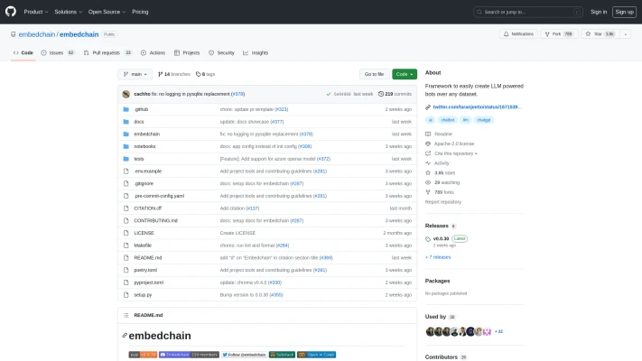Open the main branch selector dropdown
Viewport: 642px width, 361px height.
135,74
